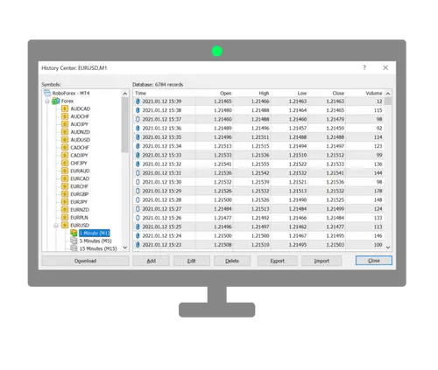Click records table scroll down arrow
This screenshot has width=438, height=370.
[388, 248]
